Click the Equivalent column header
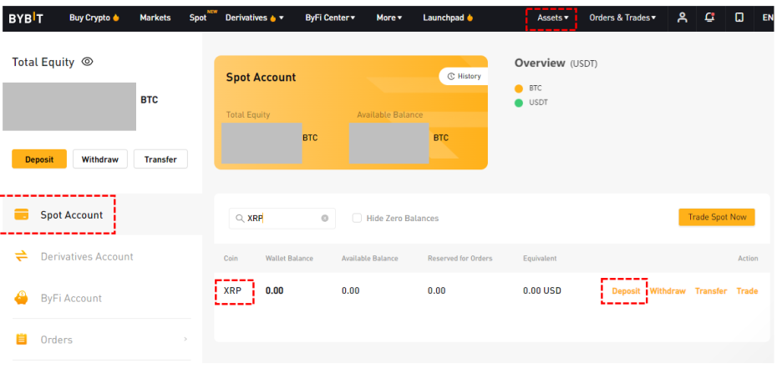Screen dimensions: 782x373 540,259
